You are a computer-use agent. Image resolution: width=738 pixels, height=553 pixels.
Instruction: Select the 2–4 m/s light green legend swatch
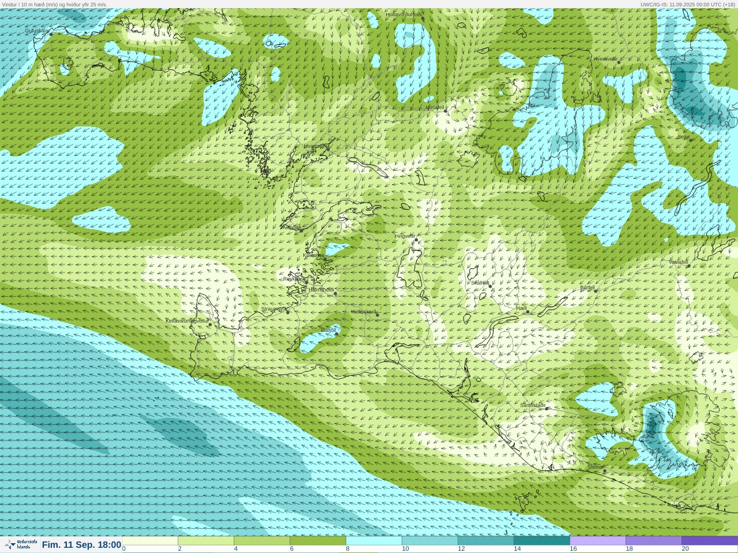tap(206, 541)
